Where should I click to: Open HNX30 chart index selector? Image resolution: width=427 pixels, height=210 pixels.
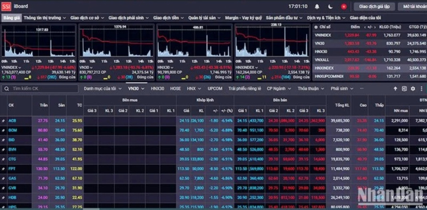tap(165, 67)
